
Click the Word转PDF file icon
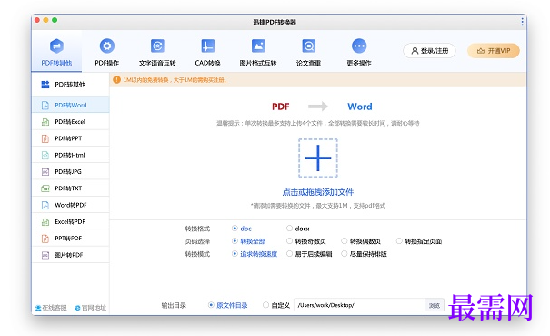[45, 205]
